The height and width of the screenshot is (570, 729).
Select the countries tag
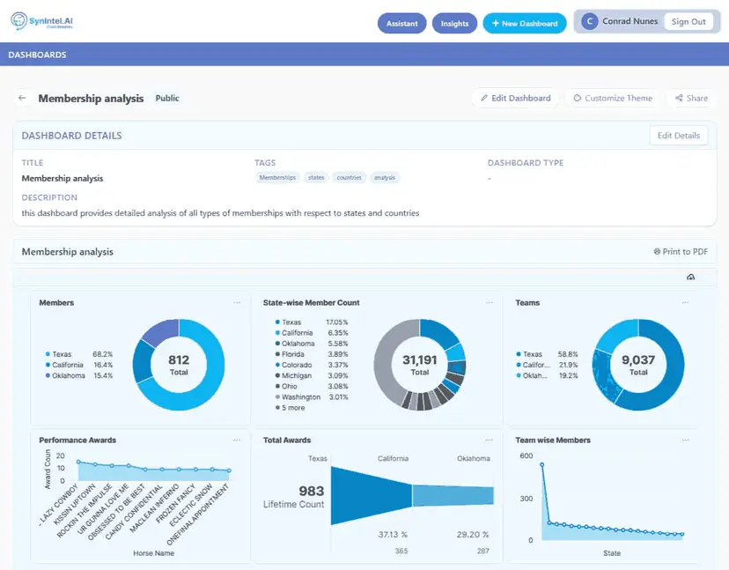tap(350, 178)
